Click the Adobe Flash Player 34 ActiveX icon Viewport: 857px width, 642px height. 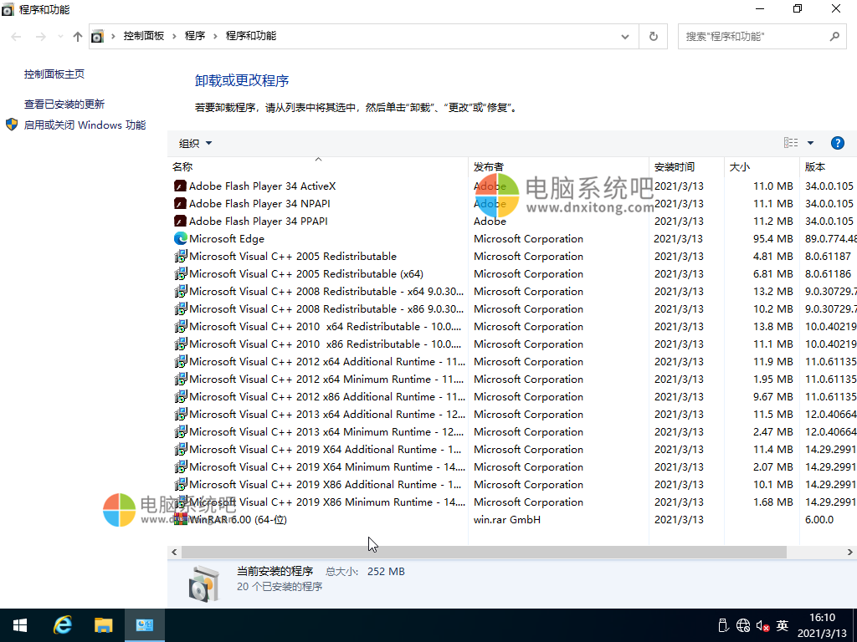coord(180,186)
